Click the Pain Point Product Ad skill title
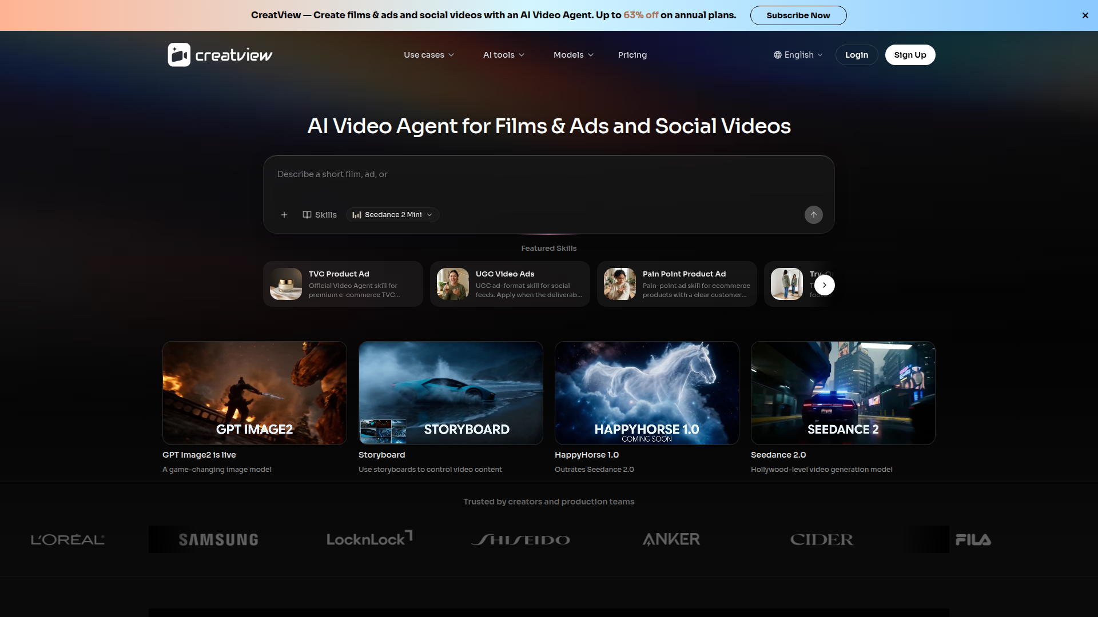This screenshot has height=617, width=1098. point(684,274)
